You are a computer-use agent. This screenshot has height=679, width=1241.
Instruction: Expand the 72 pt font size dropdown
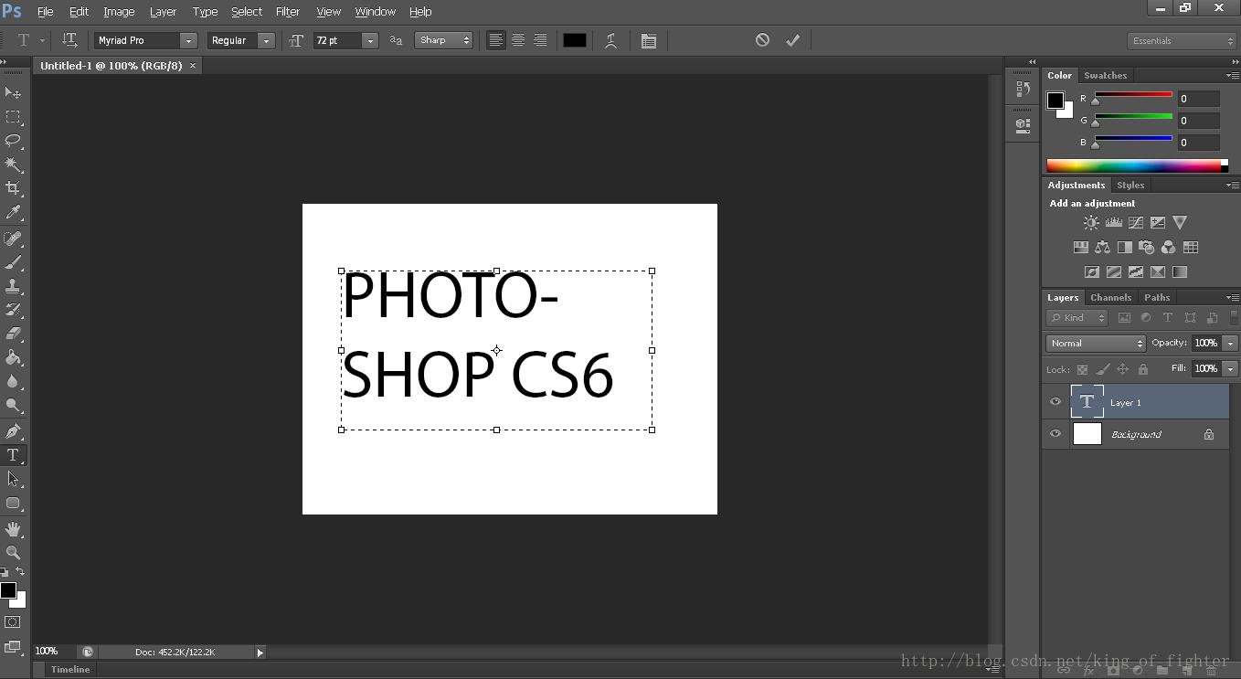pyautogui.click(x=370, y=40)
